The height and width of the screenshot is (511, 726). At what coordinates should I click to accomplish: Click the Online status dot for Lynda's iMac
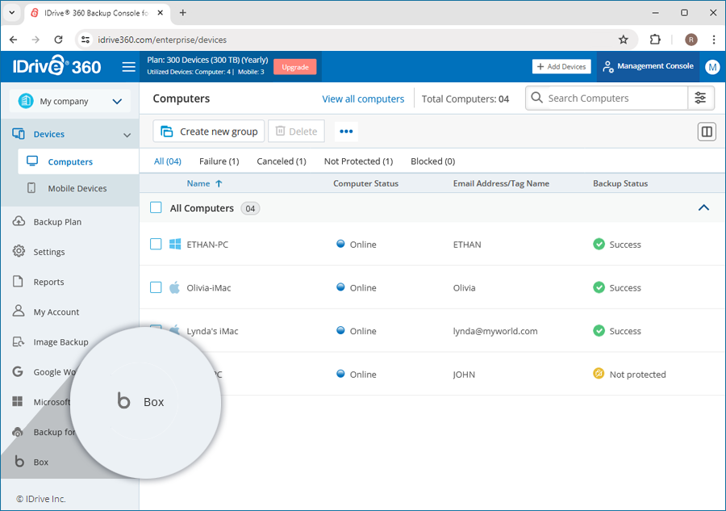pyautogui.click(x=340, y=330)
